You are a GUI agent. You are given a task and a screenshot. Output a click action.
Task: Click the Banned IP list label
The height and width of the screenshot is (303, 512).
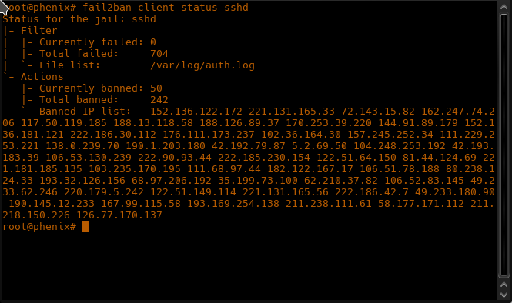click(x=85, y=112)
